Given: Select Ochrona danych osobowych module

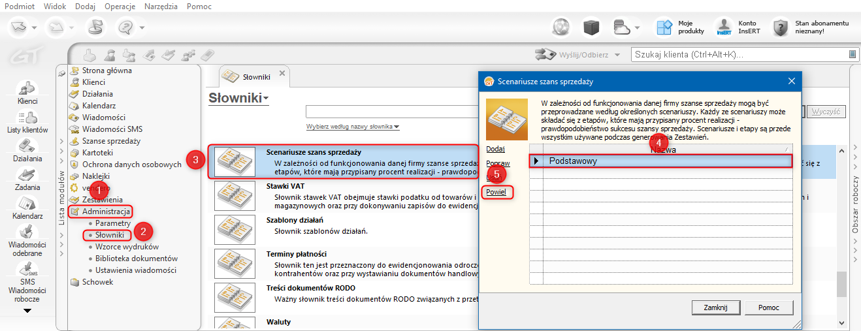Looking at the screenshot, I should (131, 165).
